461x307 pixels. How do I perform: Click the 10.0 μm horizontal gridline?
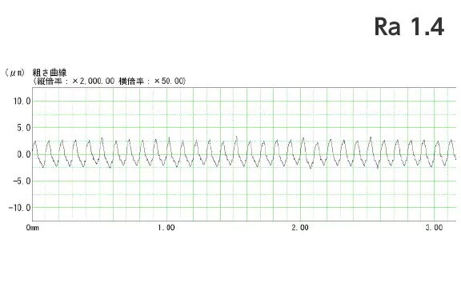coord(244,101)
